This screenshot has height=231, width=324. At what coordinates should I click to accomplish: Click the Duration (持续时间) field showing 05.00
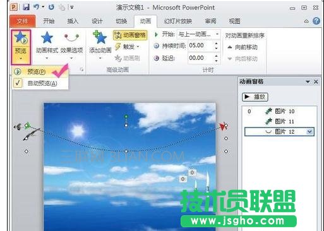coord(200,45)
